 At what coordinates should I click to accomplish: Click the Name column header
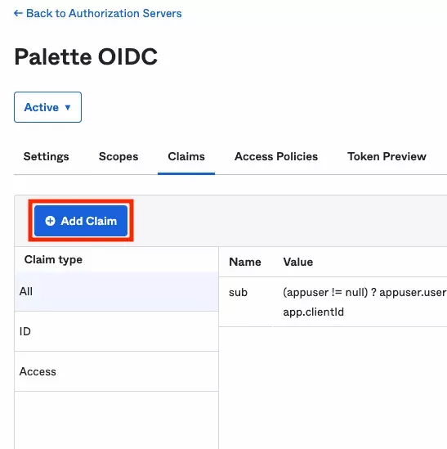pos(245,262)
